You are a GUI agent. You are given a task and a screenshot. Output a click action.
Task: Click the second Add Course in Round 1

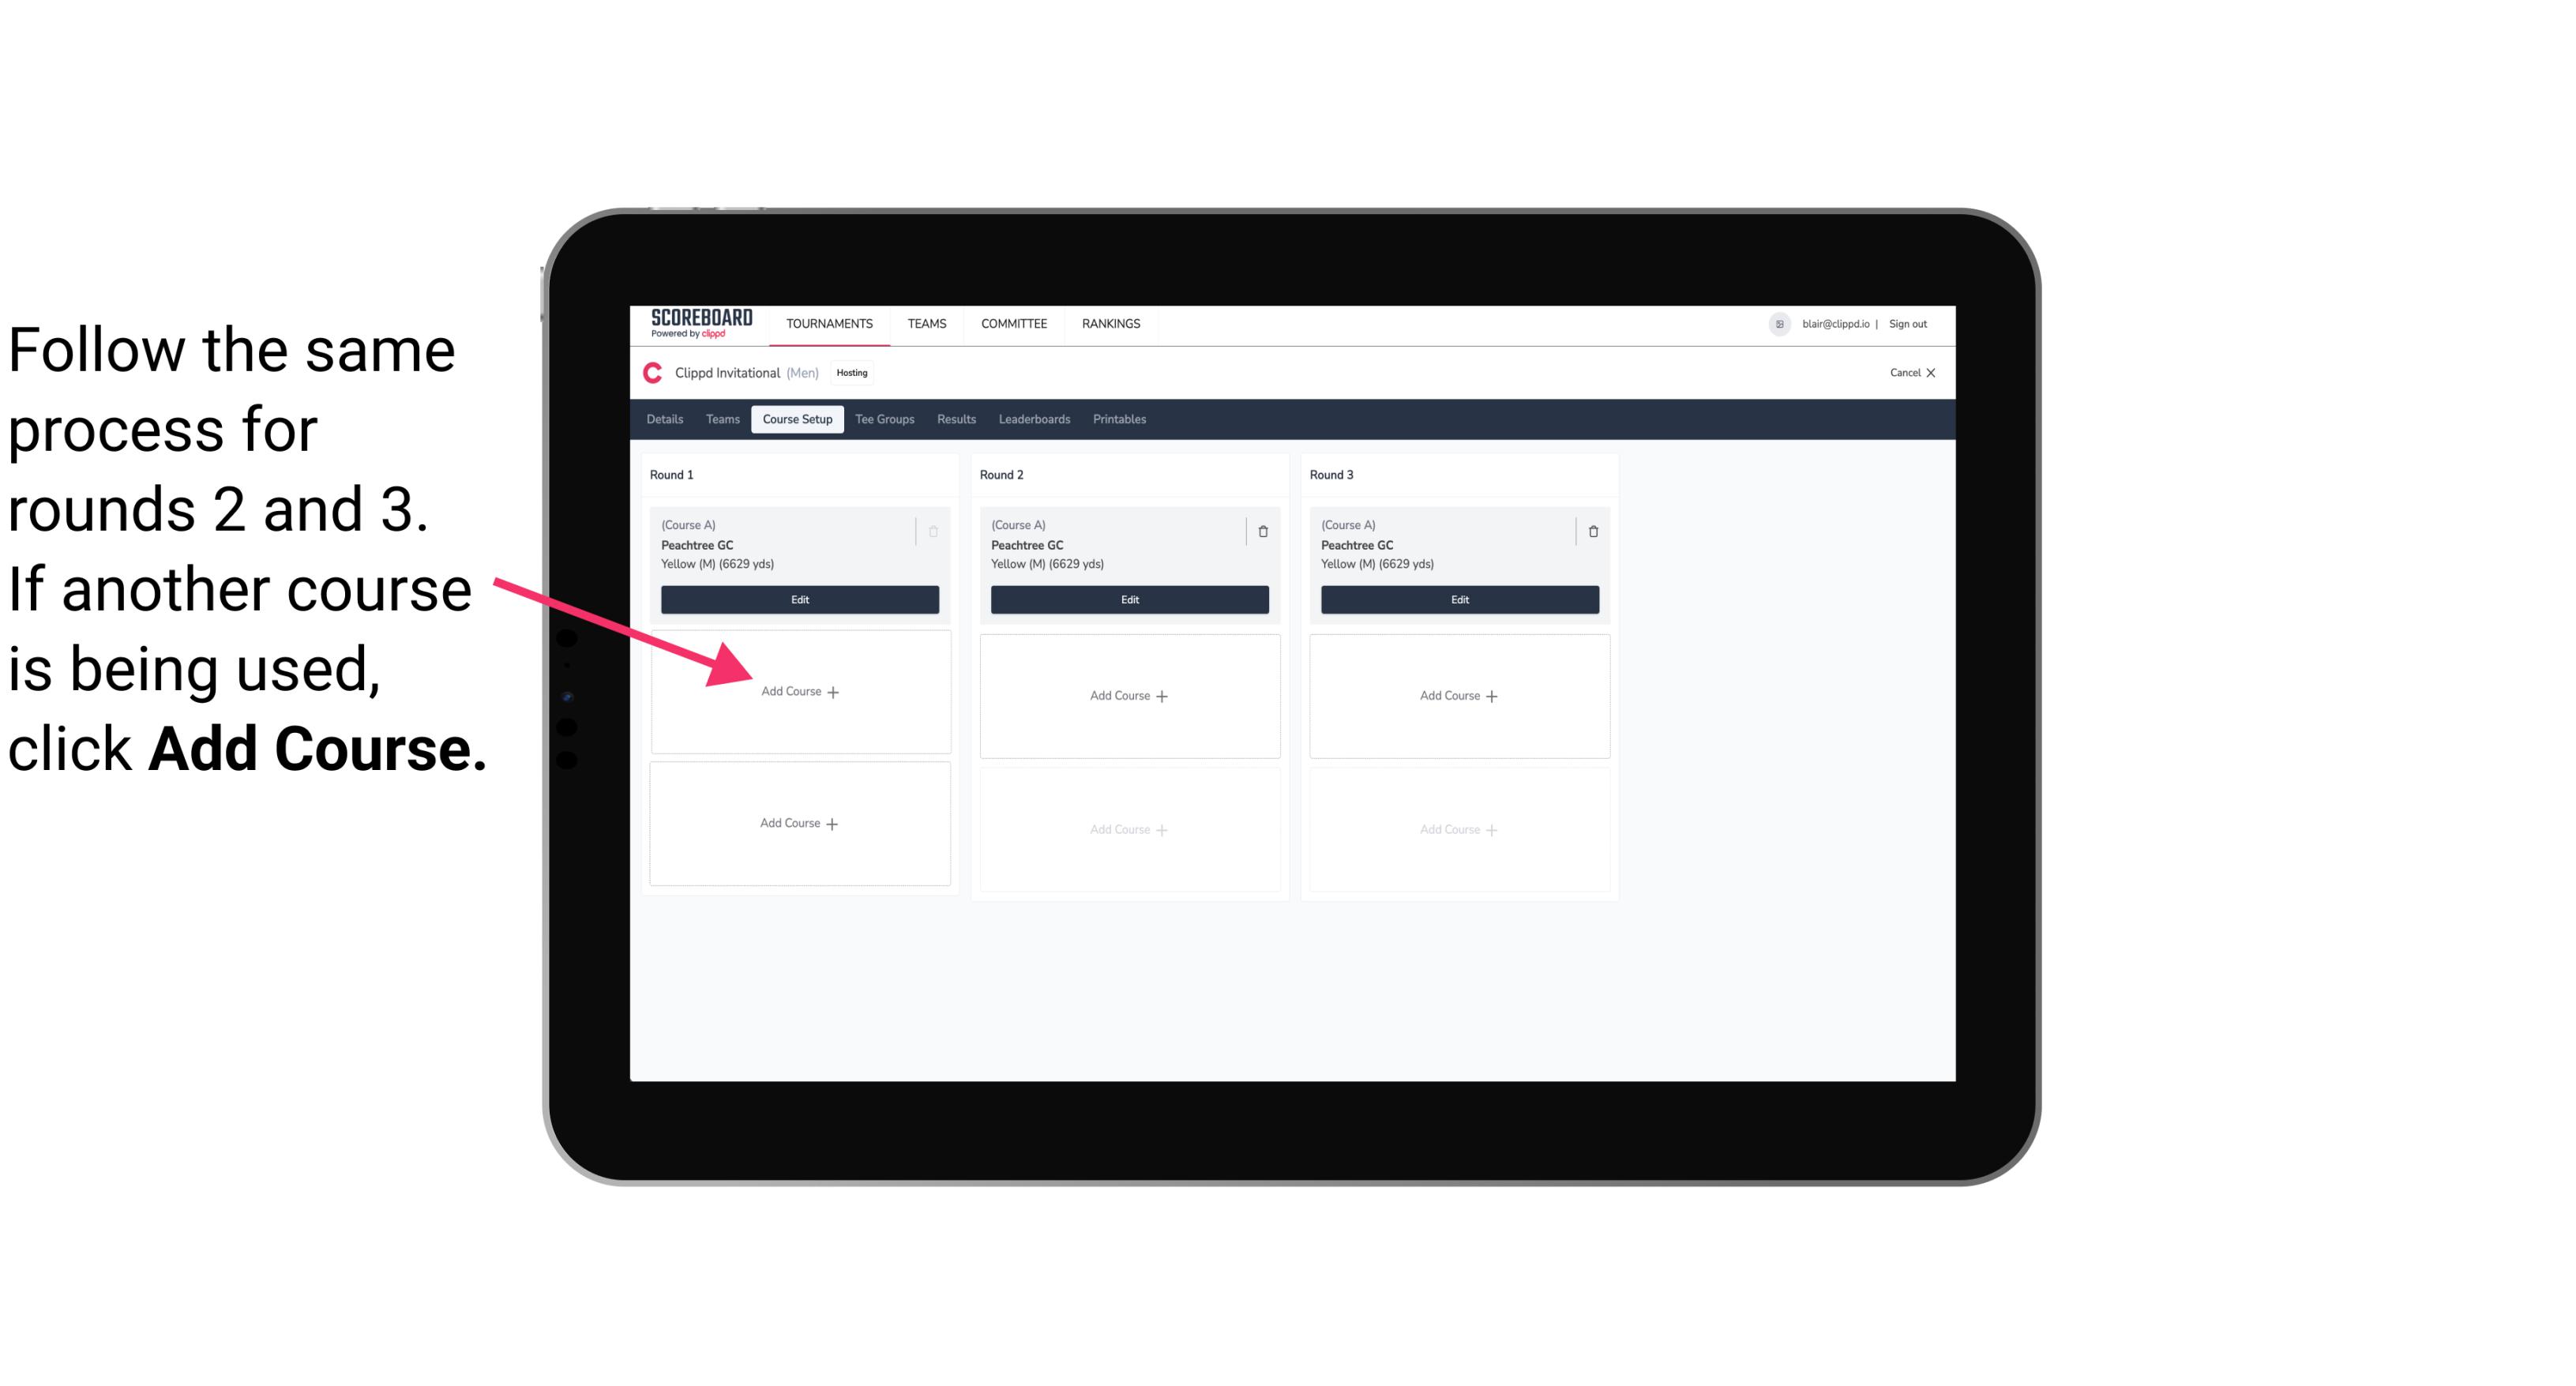point(797,821)
